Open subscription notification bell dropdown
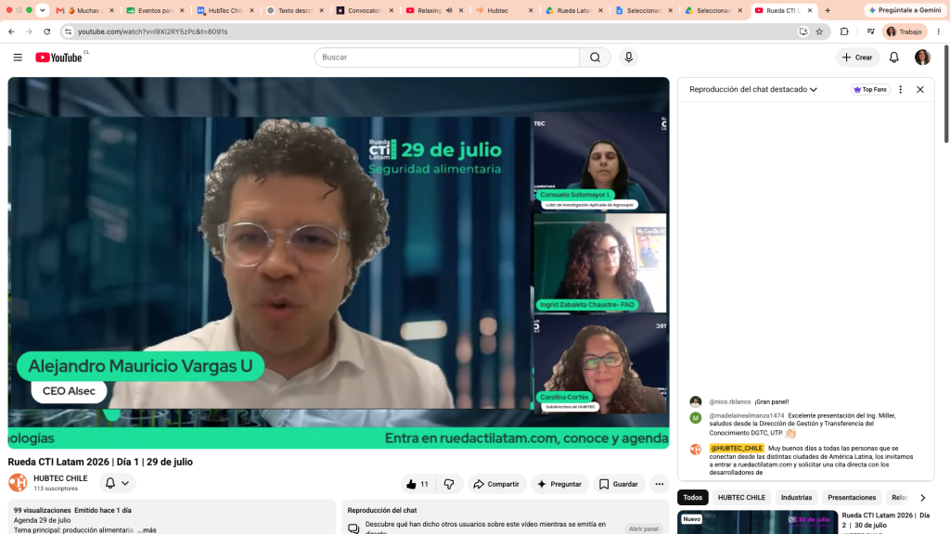This screenshot has width=950, height=534. tap(117, 483)
